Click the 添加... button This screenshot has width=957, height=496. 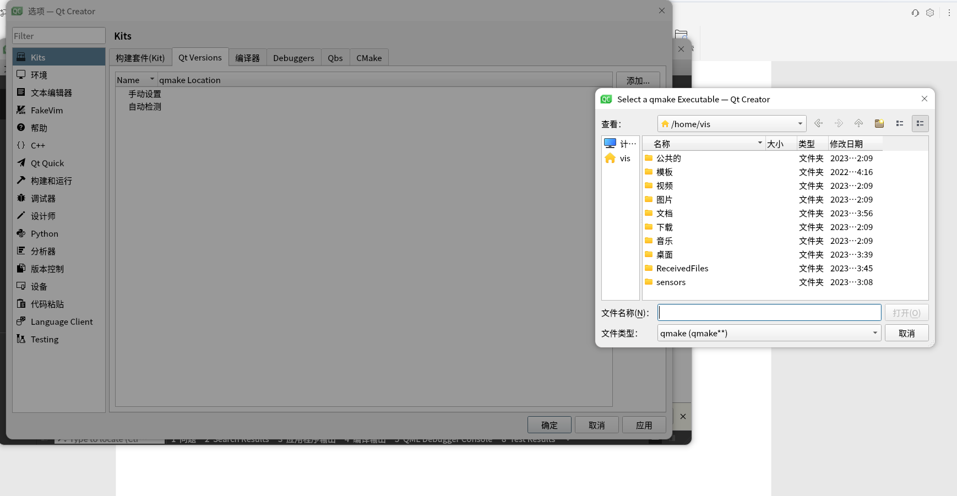click(638, 80)
